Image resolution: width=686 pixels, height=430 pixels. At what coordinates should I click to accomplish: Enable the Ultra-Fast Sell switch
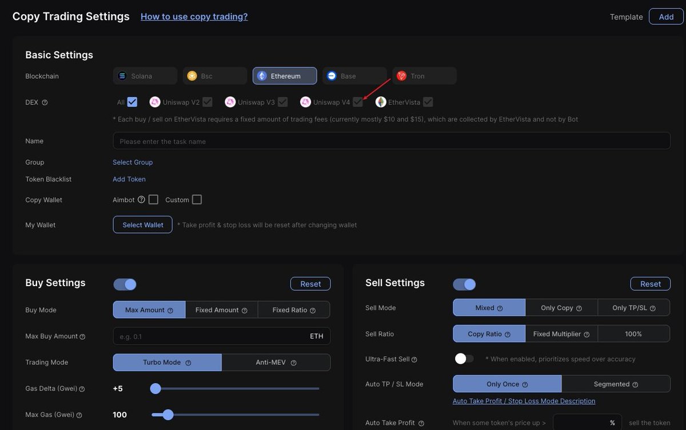[x=464, y=357]
